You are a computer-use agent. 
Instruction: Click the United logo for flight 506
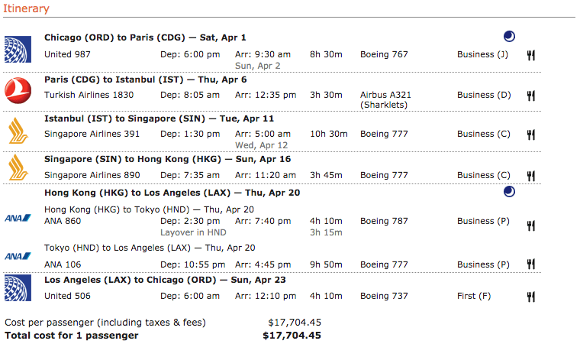tap(18, 288)
